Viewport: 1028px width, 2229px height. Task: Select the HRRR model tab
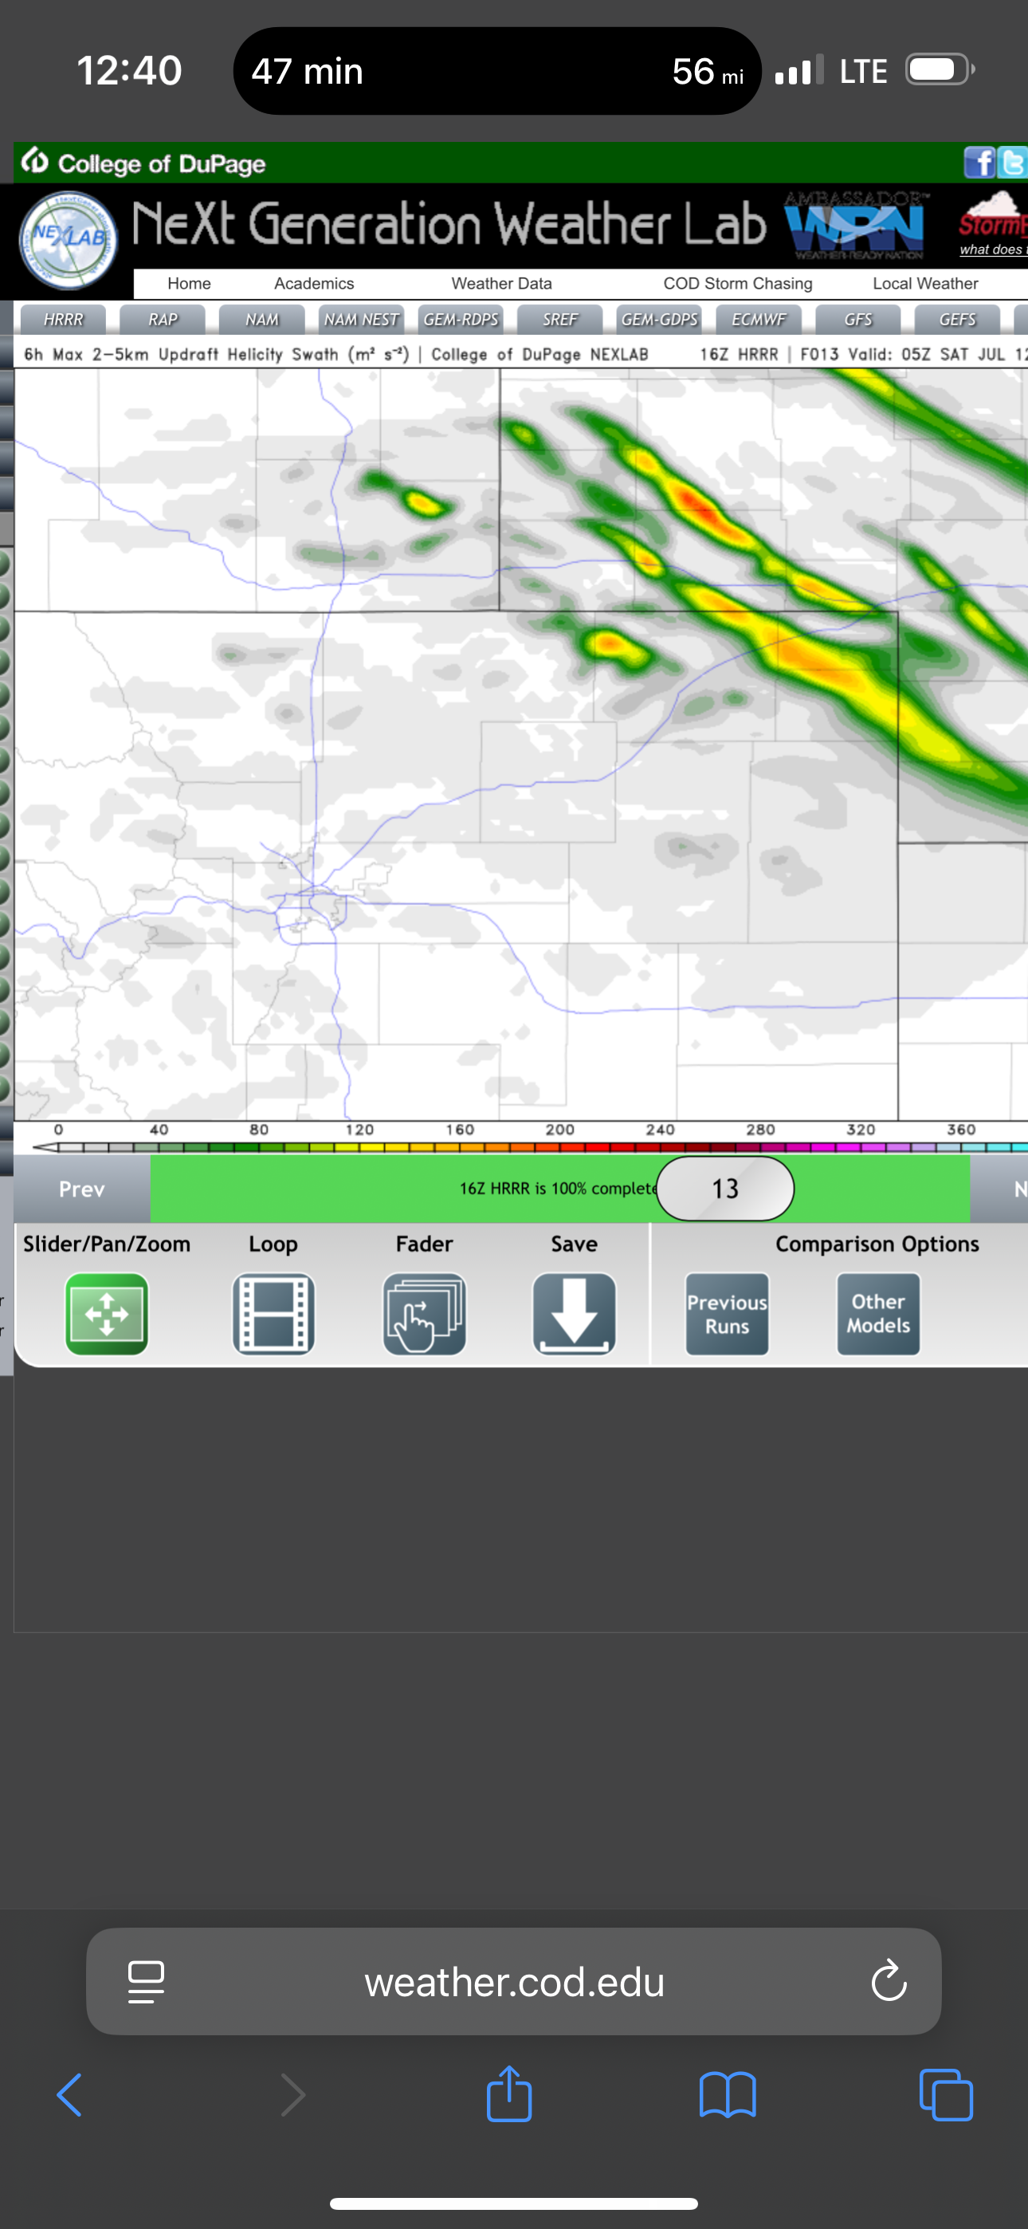[63, 320]
